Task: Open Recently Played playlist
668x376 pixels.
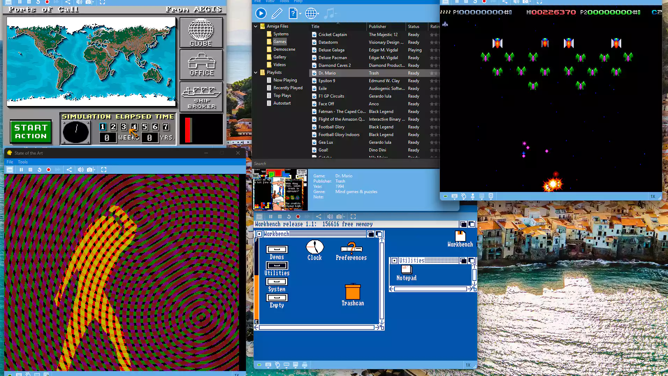Action: coord(288,88)
